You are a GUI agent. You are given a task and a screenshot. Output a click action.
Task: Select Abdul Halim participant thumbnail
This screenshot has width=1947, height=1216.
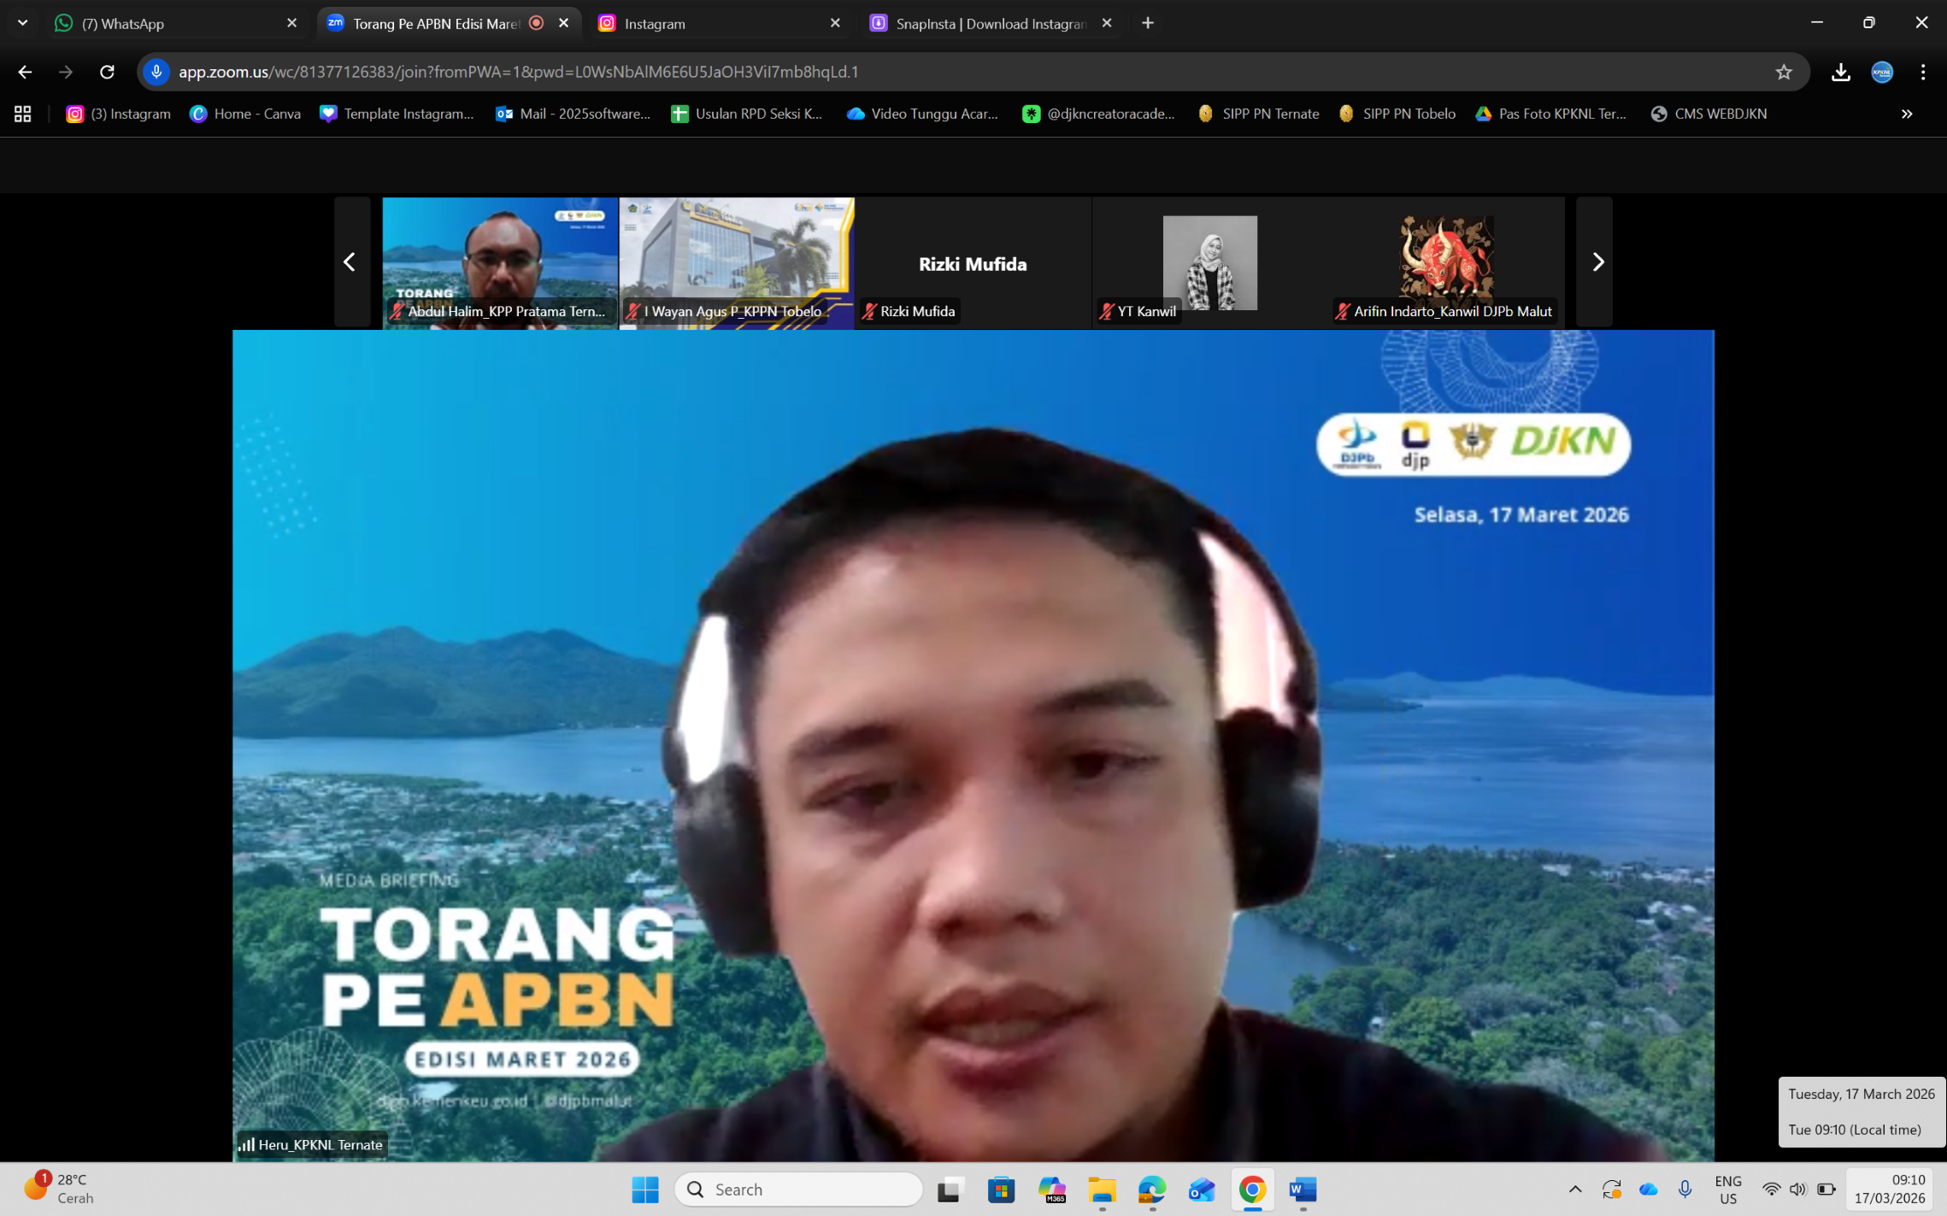(500, 256)
